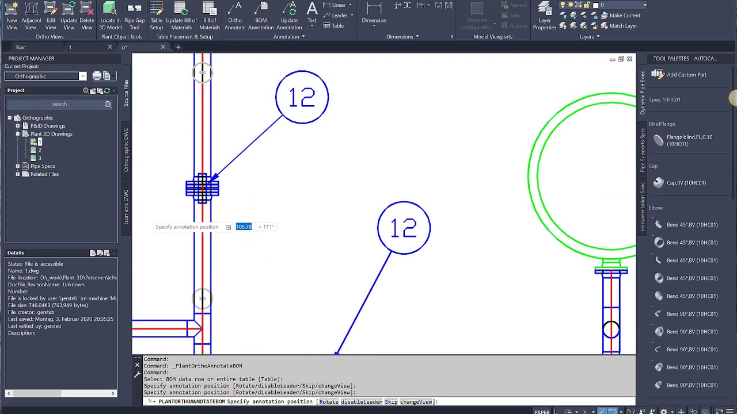Open Layer Properties manager
Screen dimensions: 737x414
544,16
